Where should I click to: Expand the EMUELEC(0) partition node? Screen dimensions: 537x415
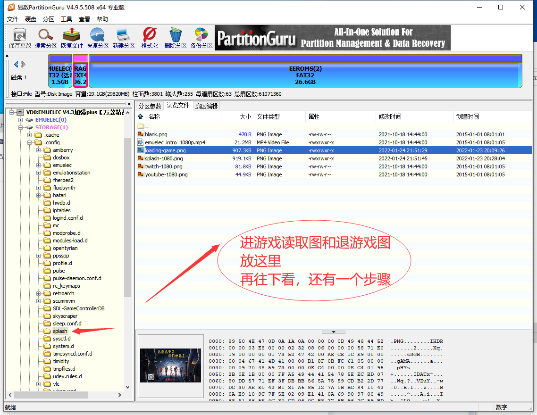pyautogui.click(x=21, y=120)
